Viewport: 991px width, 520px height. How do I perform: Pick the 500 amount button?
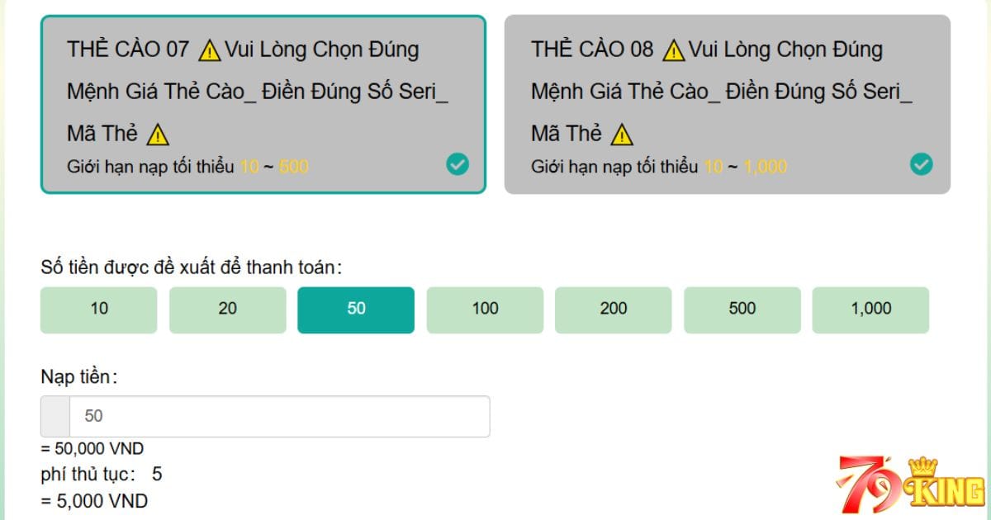pyautogui.click(x=742, y=309)
